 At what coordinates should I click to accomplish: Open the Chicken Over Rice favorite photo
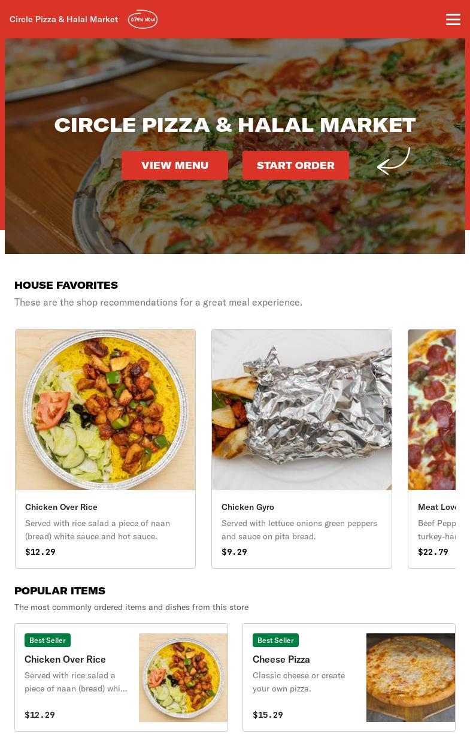pyautogui.click(x=105, y=410)
